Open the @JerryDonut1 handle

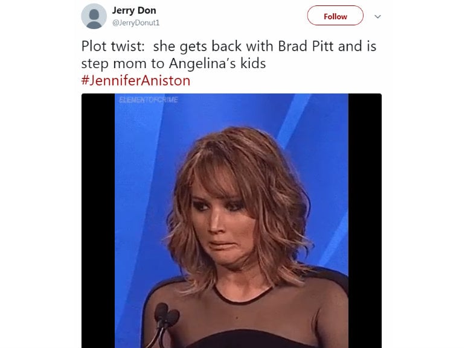click(136, 23)
